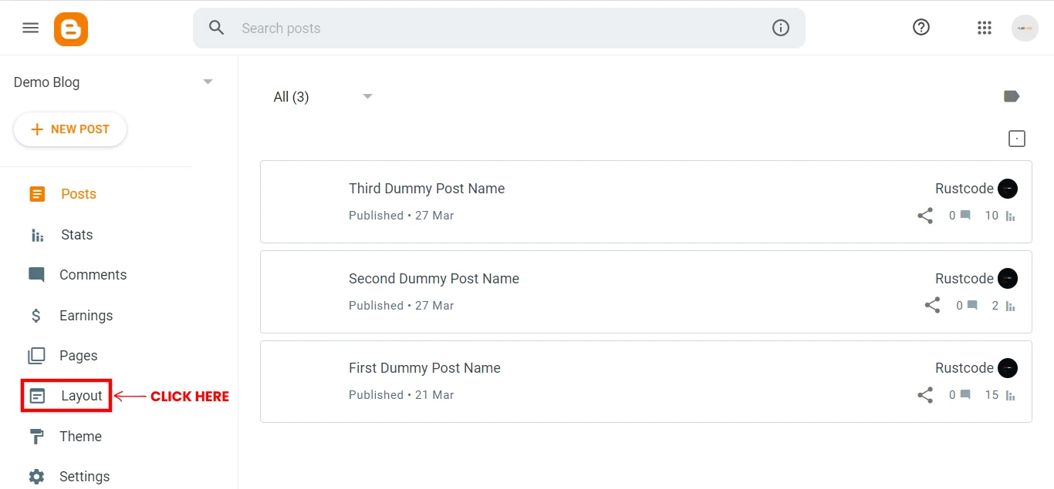The width and height of the screenshot is (1054, 489).
Task: Open the Blogger logo home icon
Action: (70, 28)
